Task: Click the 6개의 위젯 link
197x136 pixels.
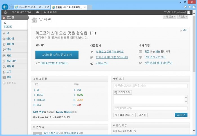Action: (38, 112)
